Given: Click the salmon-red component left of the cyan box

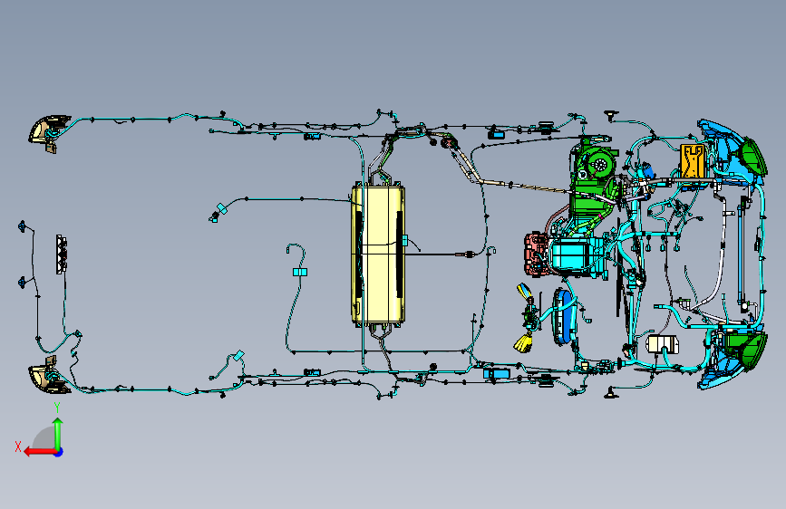Looking at the screenshot, I should click(537, 254).
